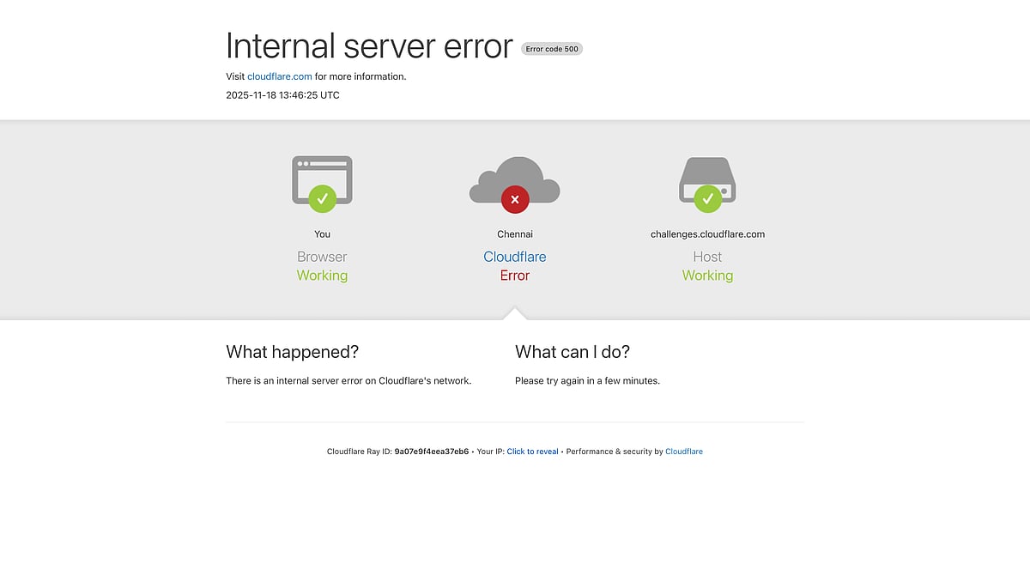Click the Cloudflare link below Chennai
This screenshot has height=570, width=1030.
514,257
